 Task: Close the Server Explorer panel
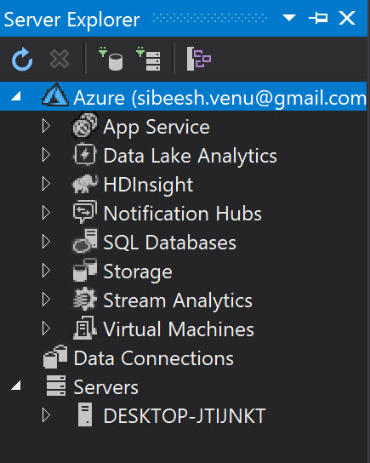(347, 19)
